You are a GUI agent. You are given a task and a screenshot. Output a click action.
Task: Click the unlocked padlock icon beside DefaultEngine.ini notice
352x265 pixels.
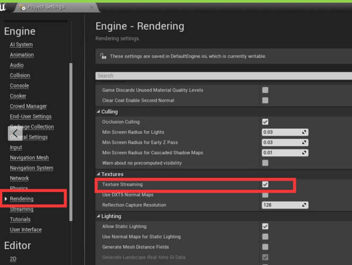pos(103,56)
